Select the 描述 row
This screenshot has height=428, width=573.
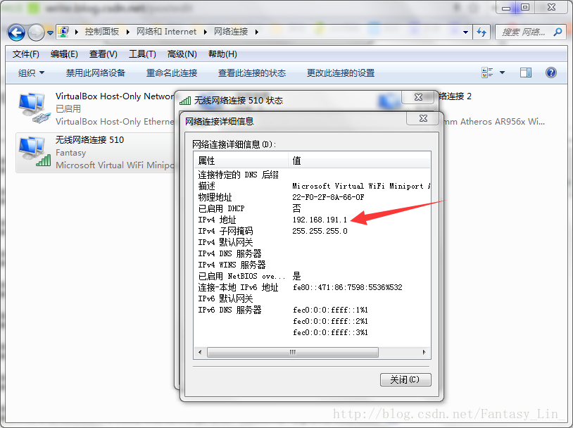click(x=313, y=186)
